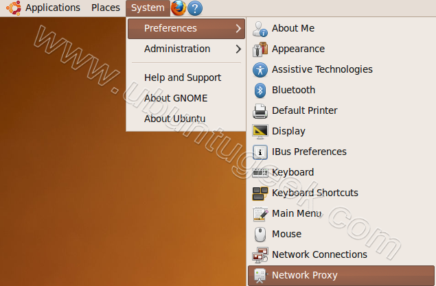Select the Keyboard label
The image size is (436, 286).
292,172
